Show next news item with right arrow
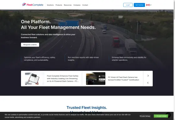Image resolution: width=175 pixels, height=120 pixels. click(148, 76)
